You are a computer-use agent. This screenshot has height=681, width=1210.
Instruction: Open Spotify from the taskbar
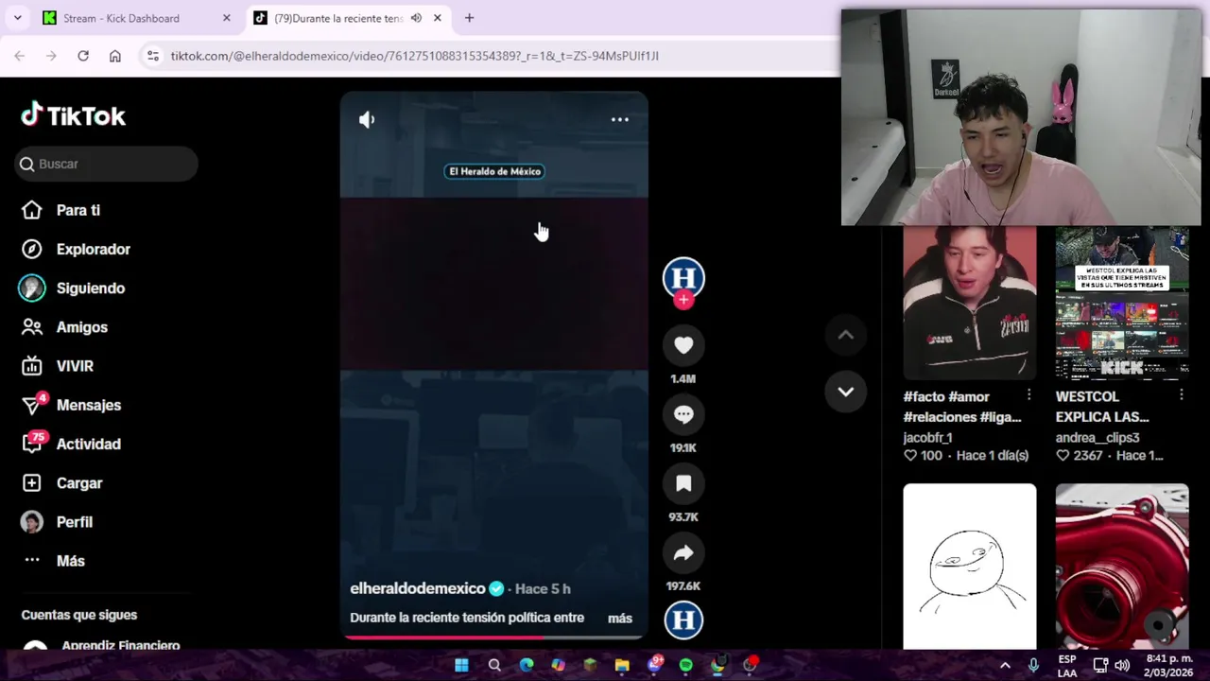pyautogui.click(x=685, y=665)
